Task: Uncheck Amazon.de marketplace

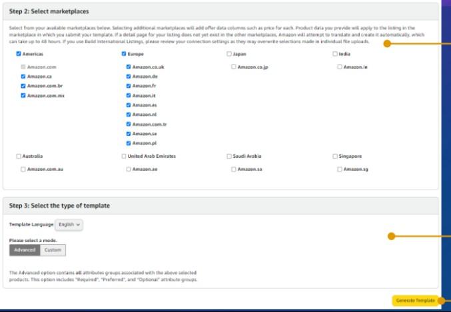Action: pos(129,77)
